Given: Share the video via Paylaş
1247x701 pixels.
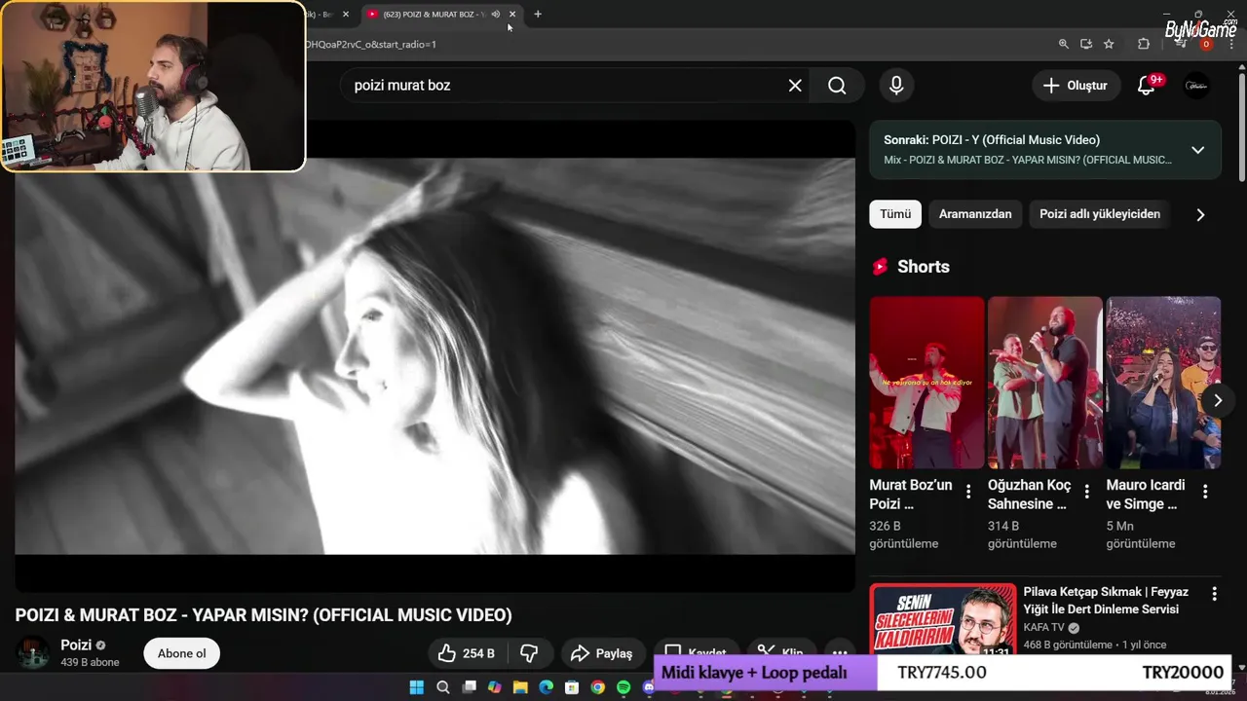Looking at the screenshot, I should point(602,653).
